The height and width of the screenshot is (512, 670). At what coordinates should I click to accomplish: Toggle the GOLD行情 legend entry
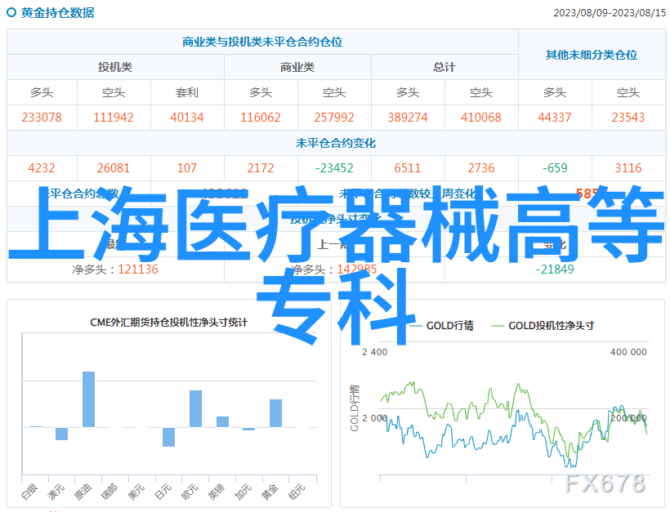tap(449, 325)
